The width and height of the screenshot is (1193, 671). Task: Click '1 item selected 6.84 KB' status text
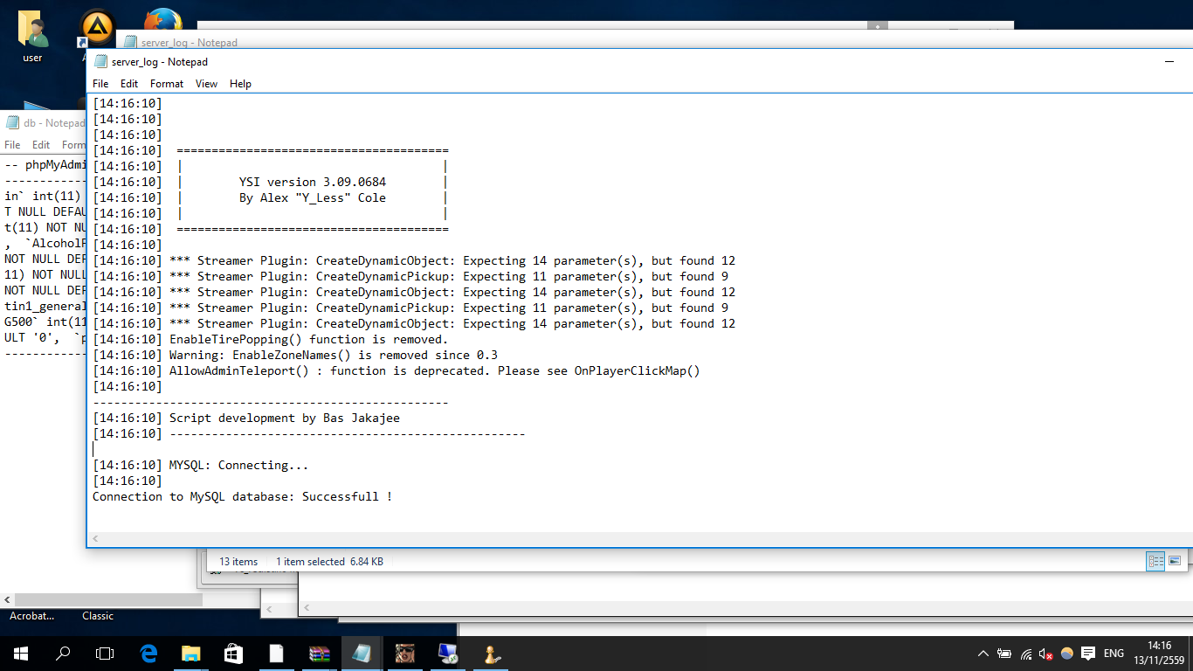329,562
